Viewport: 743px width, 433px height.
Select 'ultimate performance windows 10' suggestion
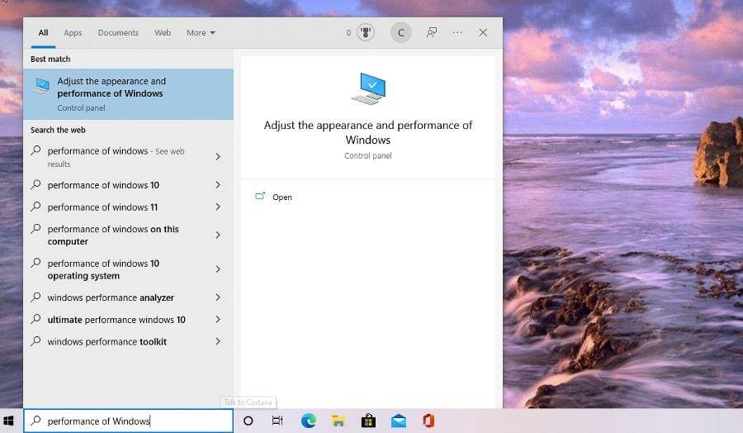tap(116, 320)
